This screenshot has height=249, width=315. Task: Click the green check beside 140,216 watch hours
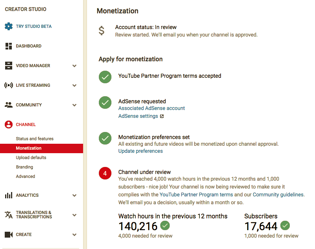pyautogui.click(x=165, y=225)
